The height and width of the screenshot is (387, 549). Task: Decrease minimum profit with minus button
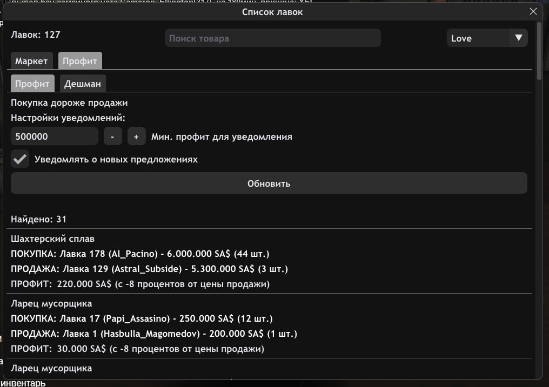pyautogui.click(x=112, y=137)
